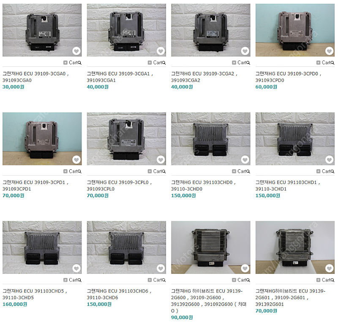Click Cart plus icon for 391103CHD6 ECU
Viewport: 338px width, 322px height.
pos(150,280)
